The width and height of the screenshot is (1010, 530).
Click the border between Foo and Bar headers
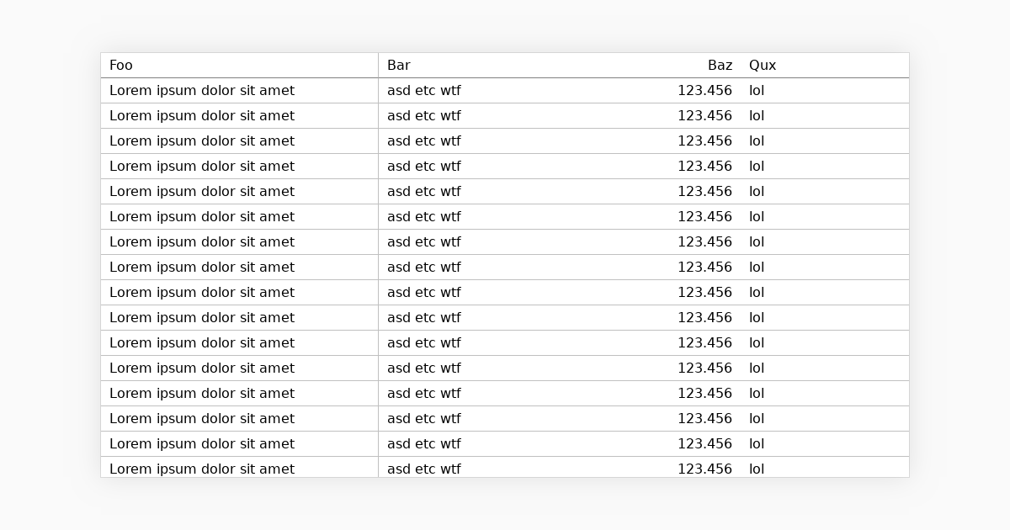pyautogui.click(x=377, y=65)
